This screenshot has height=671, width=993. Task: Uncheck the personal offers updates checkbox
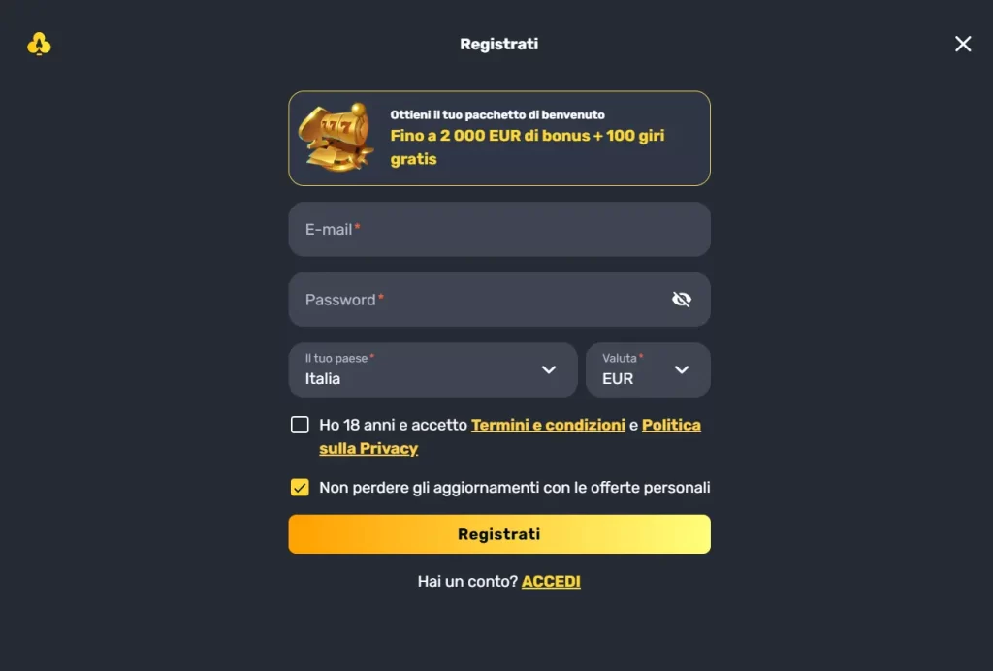(300, 487)
